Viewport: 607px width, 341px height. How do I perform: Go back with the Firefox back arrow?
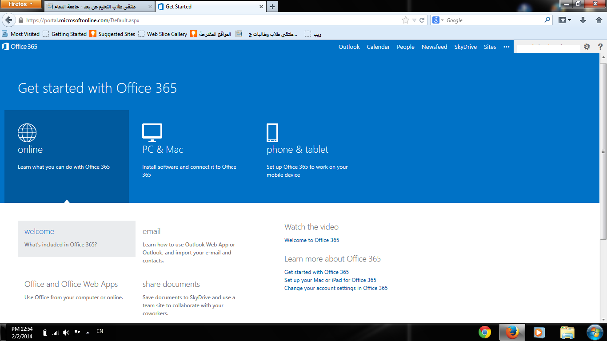tap(8, 20)
